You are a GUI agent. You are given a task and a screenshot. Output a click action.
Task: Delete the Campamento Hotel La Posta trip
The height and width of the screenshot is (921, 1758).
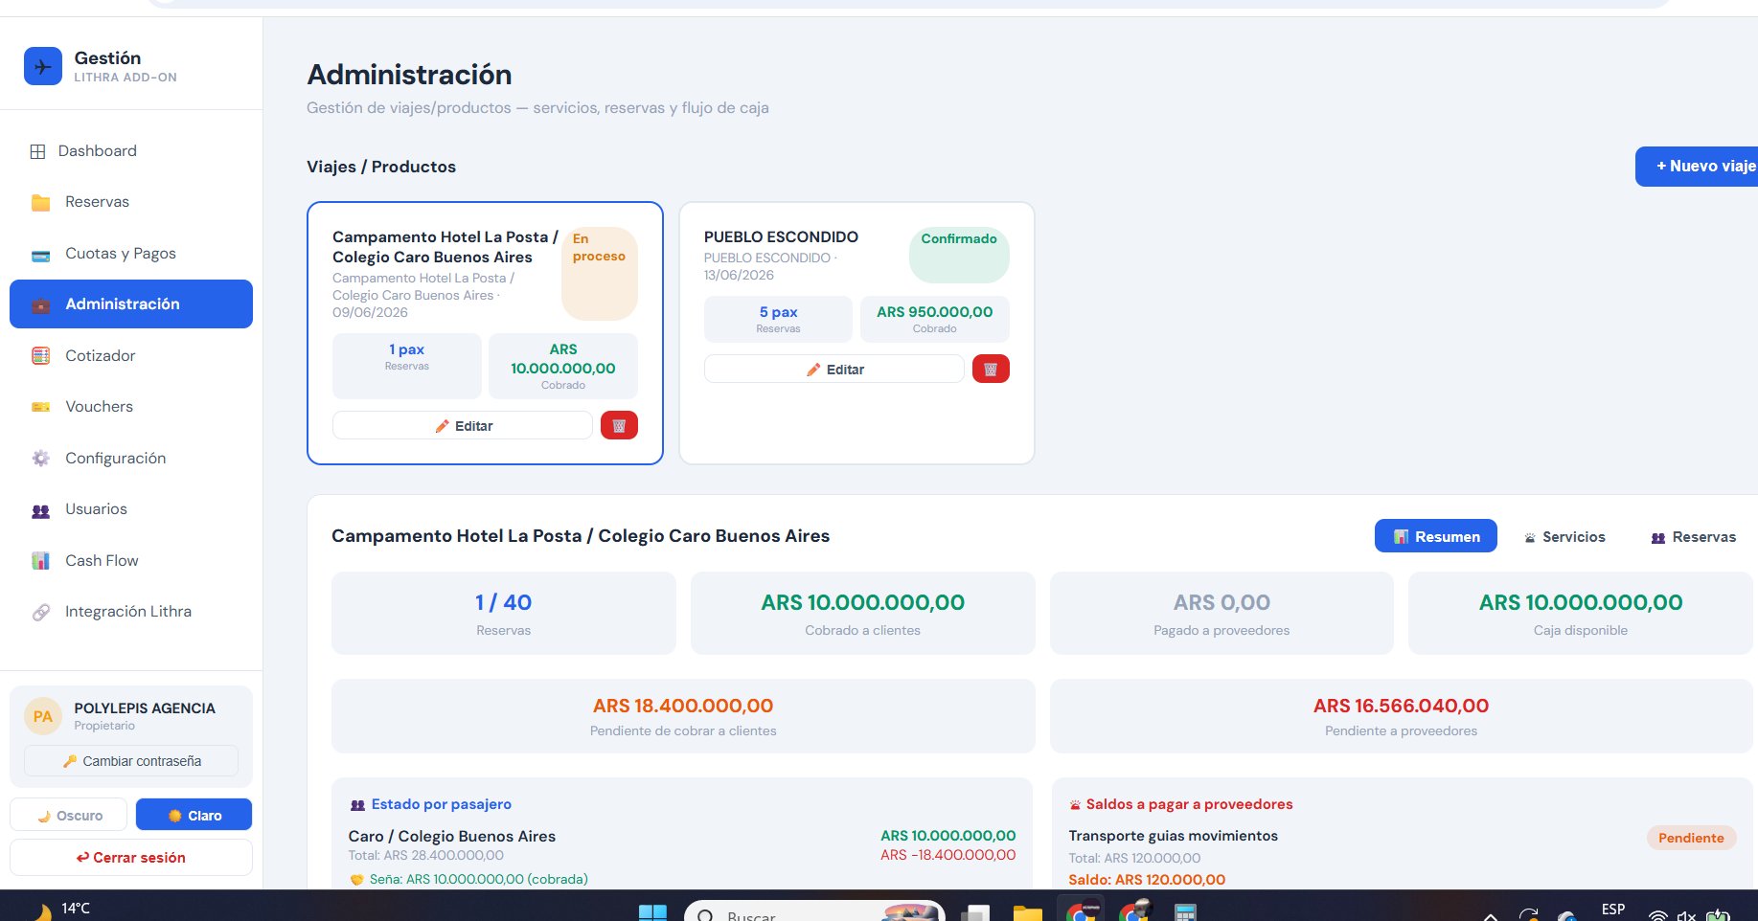tap(619, 425)
